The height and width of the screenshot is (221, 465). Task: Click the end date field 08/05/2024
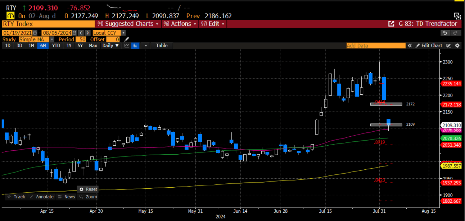(57, 33)
